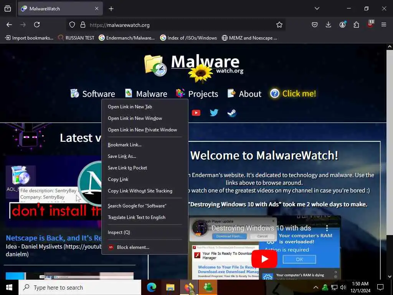Open the MEMZ and Noescape bookmark
393x295 pixels.
click(249, 38)
